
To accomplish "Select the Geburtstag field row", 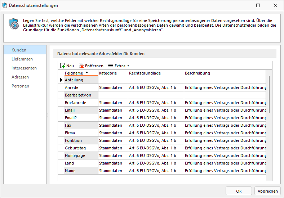I will [x=162, y=148].
